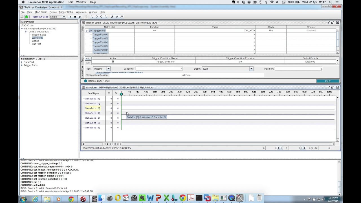Viewport: 361px width, 203px height.
Task: Open the File menu
Action: pyautogui.click(x=23, y=12)
